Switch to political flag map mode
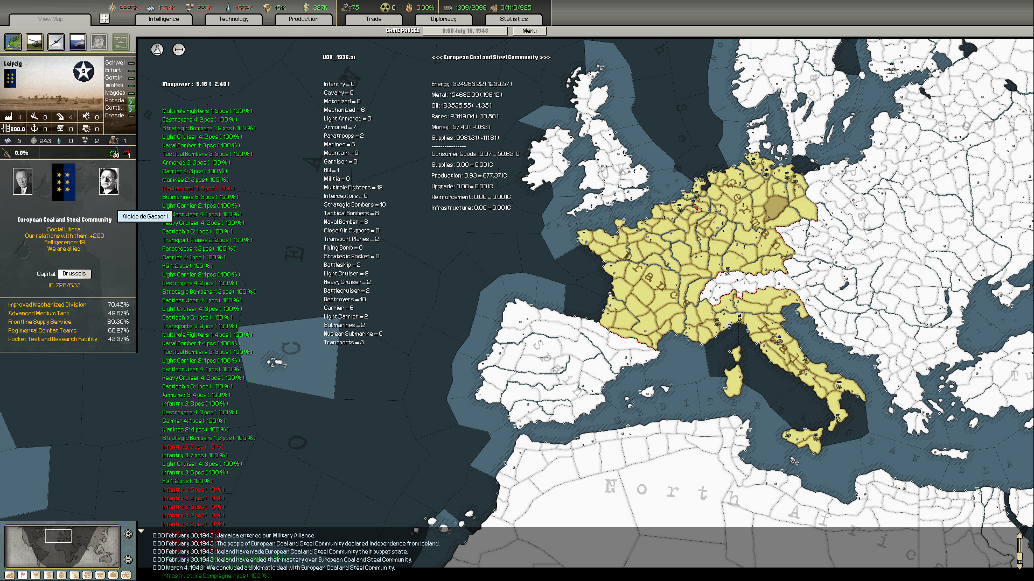The height and width of the screenshot is (581, 1034). 23,575
